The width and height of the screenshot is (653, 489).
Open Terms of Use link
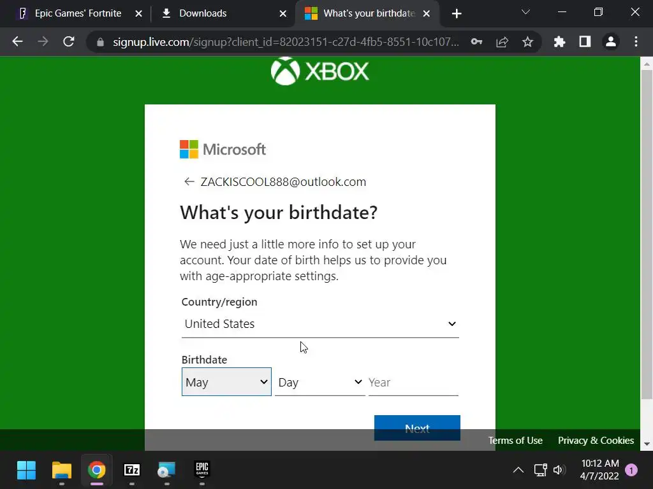click(515, 441)
